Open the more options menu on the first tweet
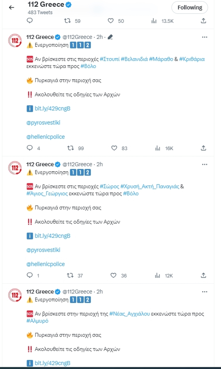 coord(205,37)
